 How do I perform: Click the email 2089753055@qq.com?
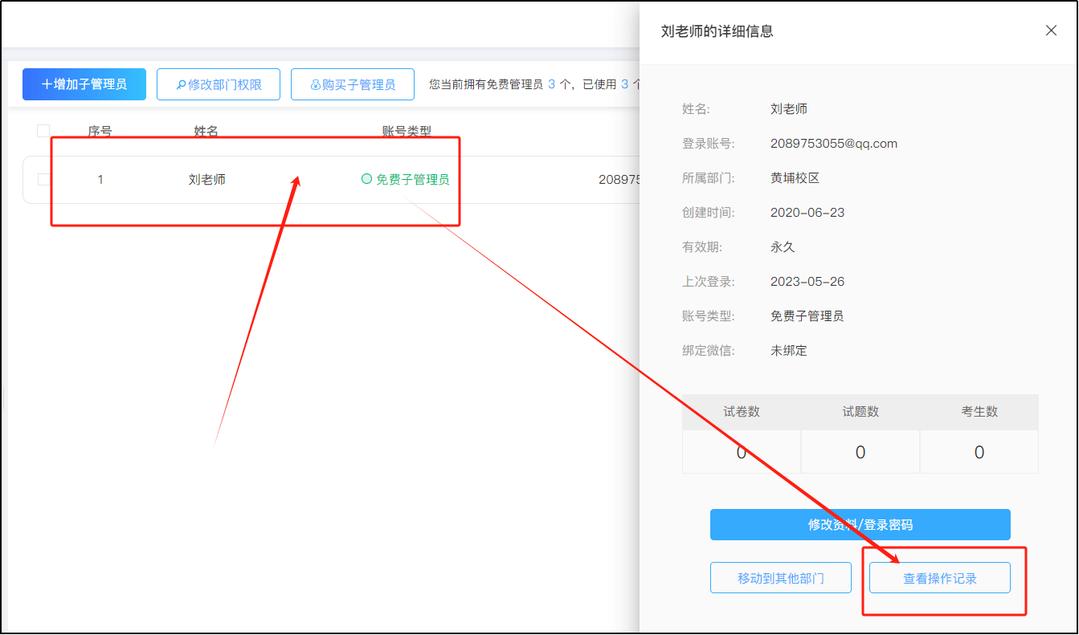836,143
